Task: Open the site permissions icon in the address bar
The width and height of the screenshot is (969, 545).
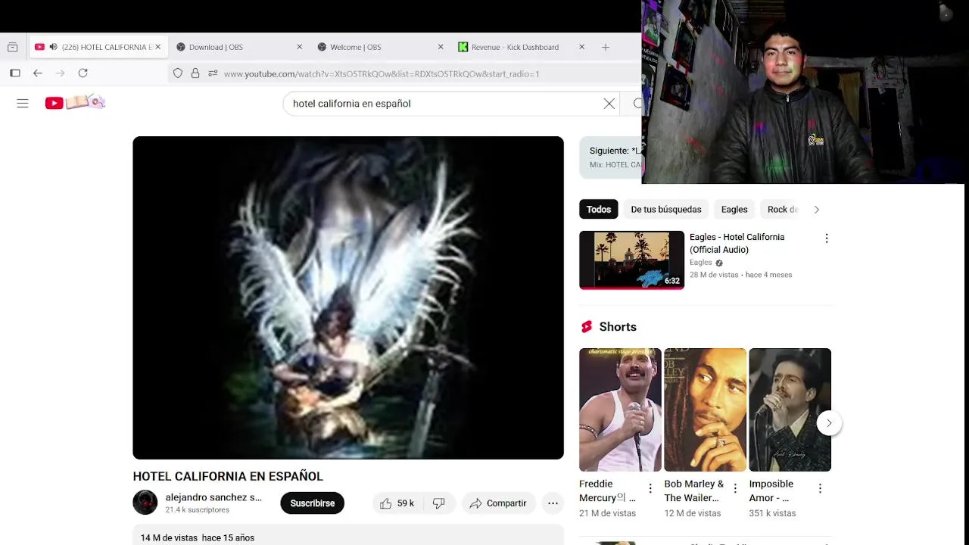Action: pyautogui.click(x=213, y=73)
